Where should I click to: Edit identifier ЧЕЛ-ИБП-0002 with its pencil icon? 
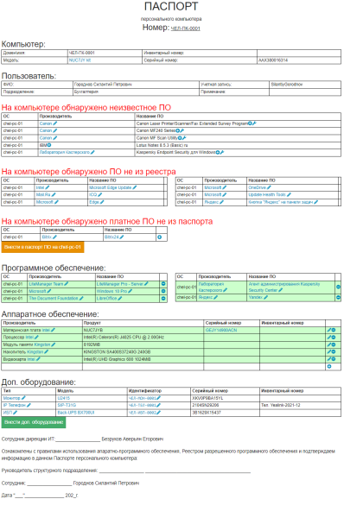[158, 413]
